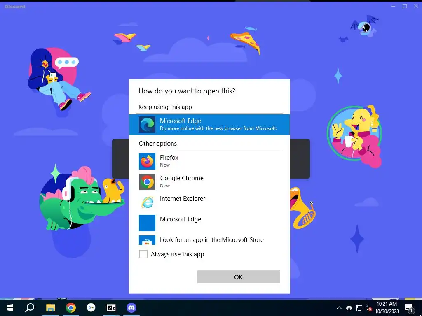Click the new Edge logo icon
This screenshot has height=316, width=422.
pyautogui.click(x=147, y=125)
